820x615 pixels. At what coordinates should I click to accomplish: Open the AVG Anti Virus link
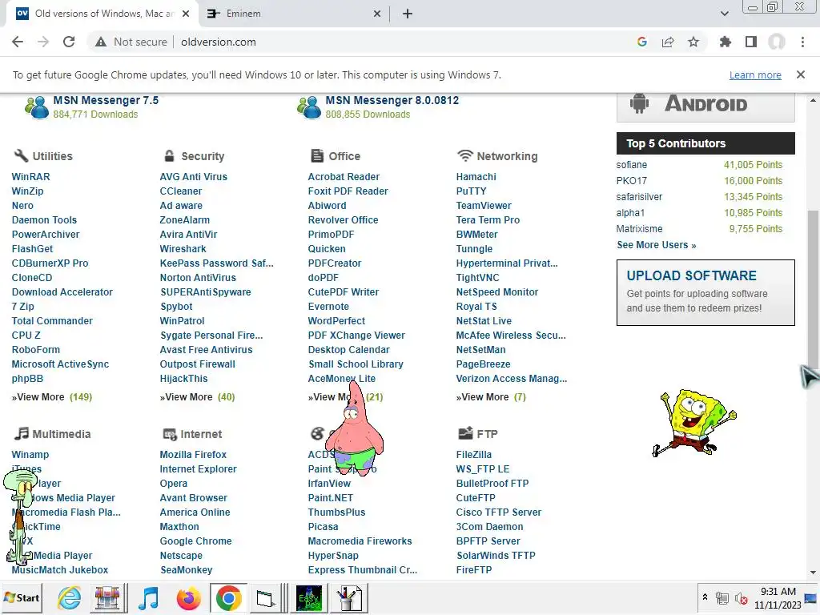[x=194, y=177]
